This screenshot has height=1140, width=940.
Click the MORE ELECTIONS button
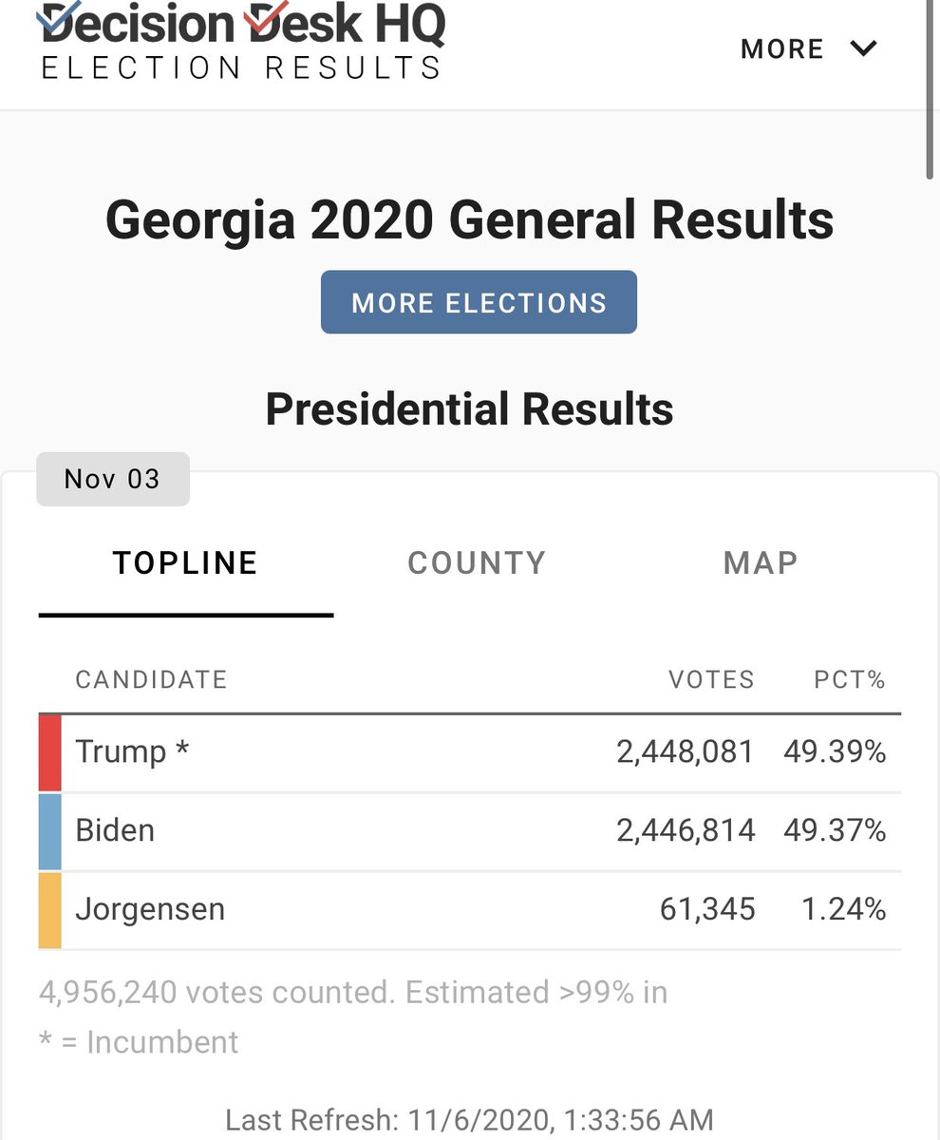click(479, 302)
